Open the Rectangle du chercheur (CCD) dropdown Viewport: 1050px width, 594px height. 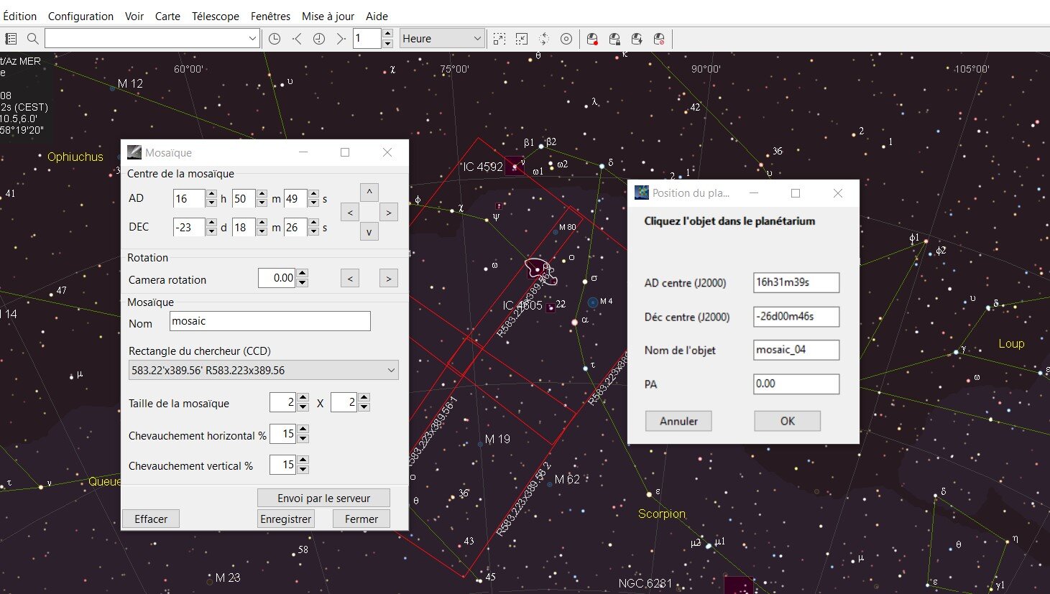click(x=263, y=371)
